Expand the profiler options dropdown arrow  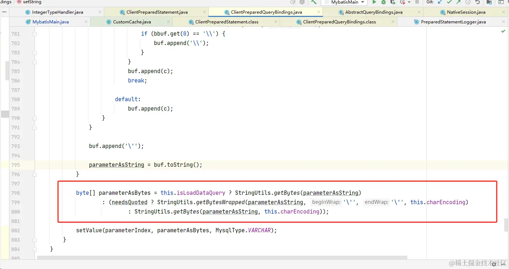click(409, 3)
